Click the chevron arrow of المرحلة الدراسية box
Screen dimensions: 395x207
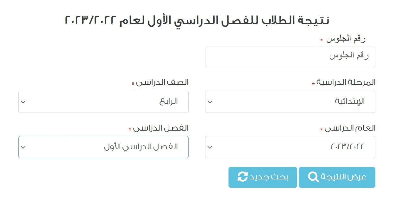tap(210, 102)
